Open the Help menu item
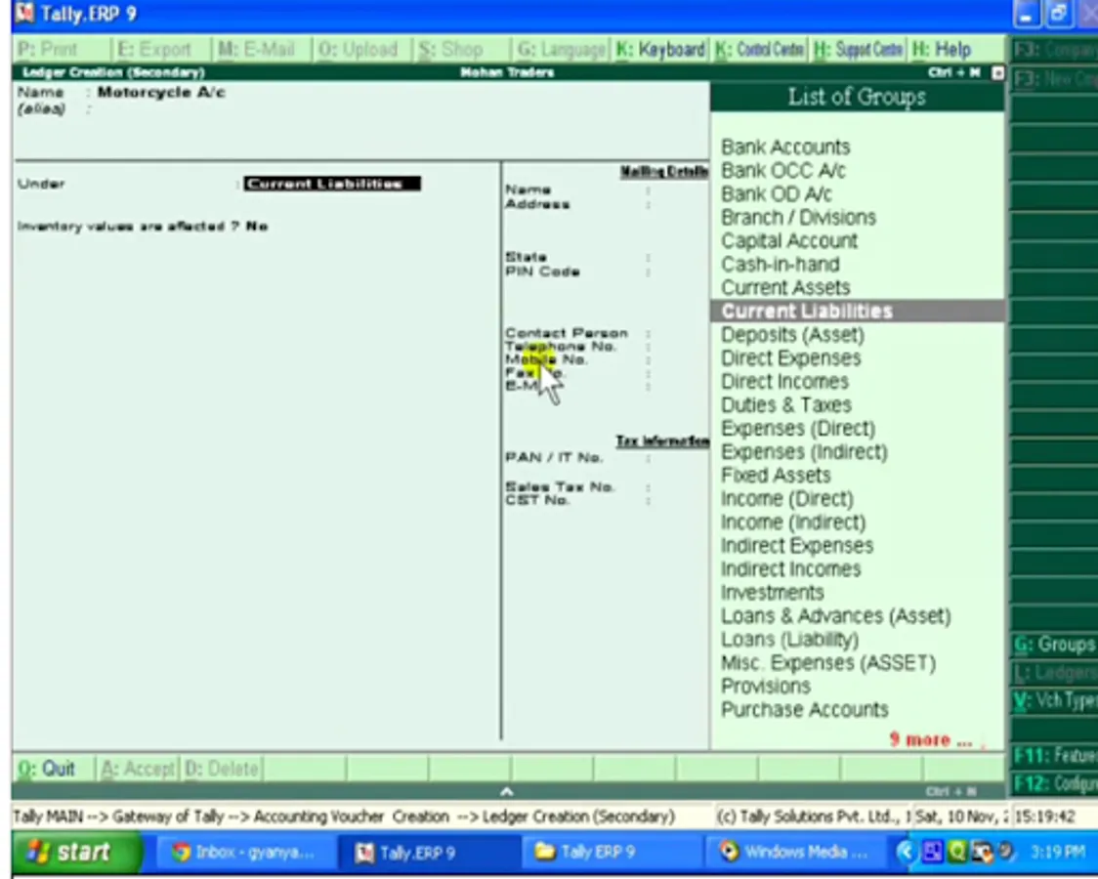Screen dimensions: 1098x879 [942, 49]
